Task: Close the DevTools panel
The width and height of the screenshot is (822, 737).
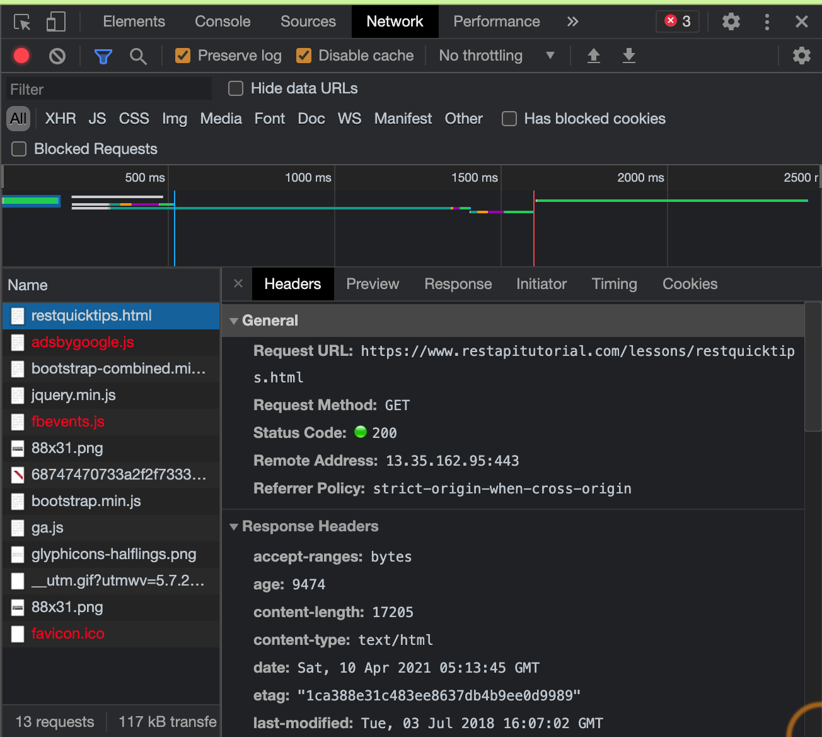Action: [802, 21]
